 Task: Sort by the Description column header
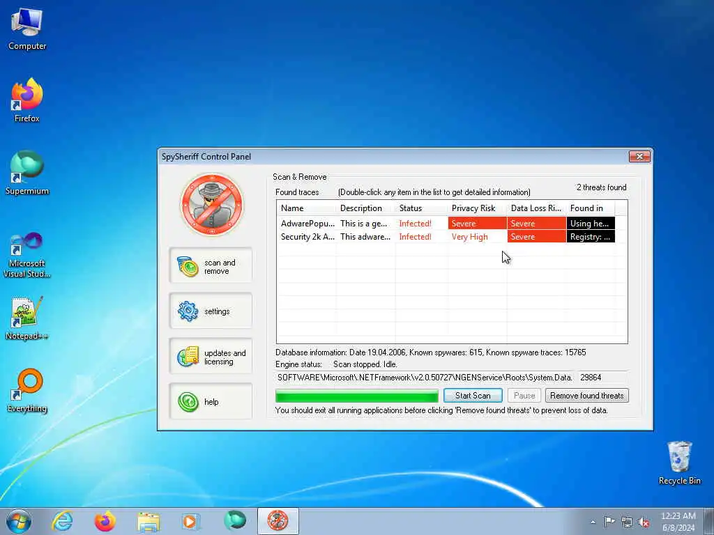pyautogui.click(x=365, y=208)
